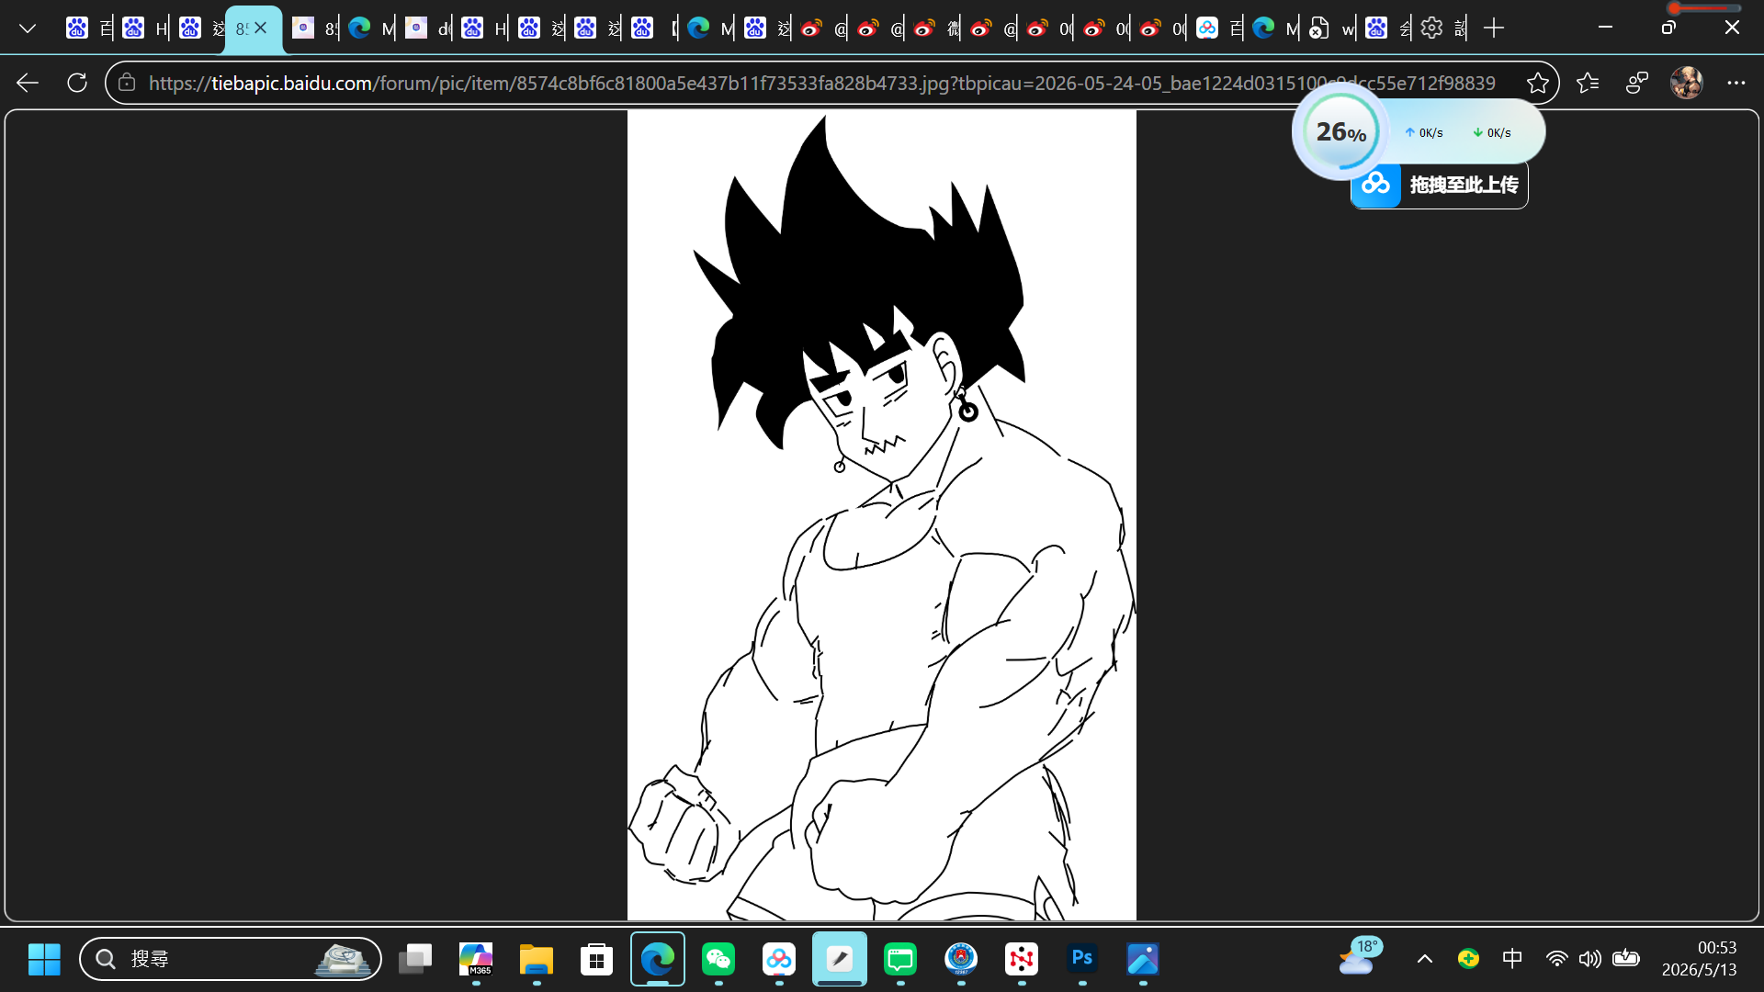Close the active image tab

261,28
